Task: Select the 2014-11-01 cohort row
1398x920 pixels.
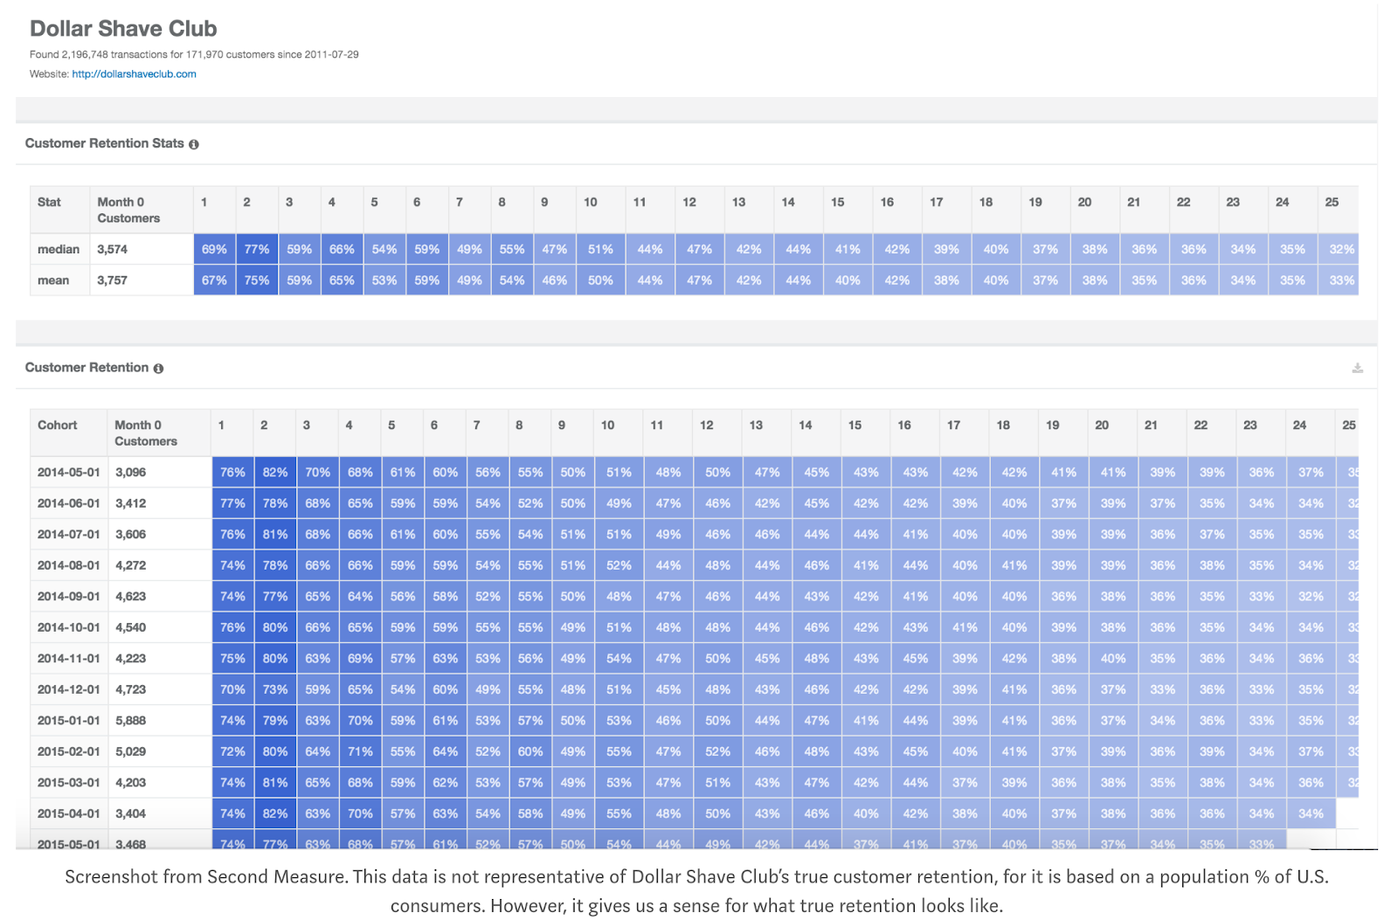Action: pyautogui.click(x=694, y=658)
